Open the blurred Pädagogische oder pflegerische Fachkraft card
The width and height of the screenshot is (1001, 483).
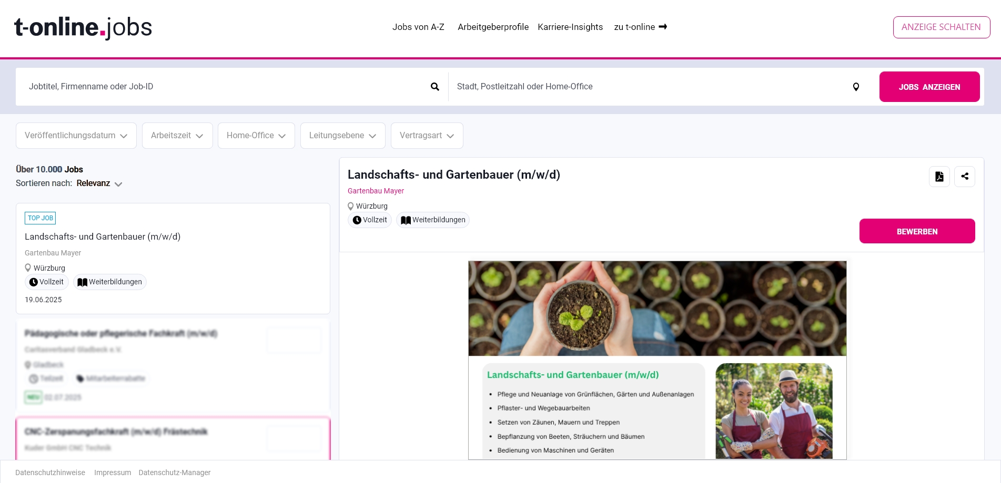(173, 365)
